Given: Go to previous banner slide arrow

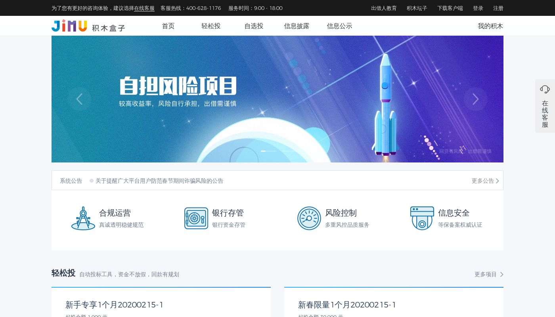Looking at the screenshot, I should pyautogui.click(x=79, y=99).
